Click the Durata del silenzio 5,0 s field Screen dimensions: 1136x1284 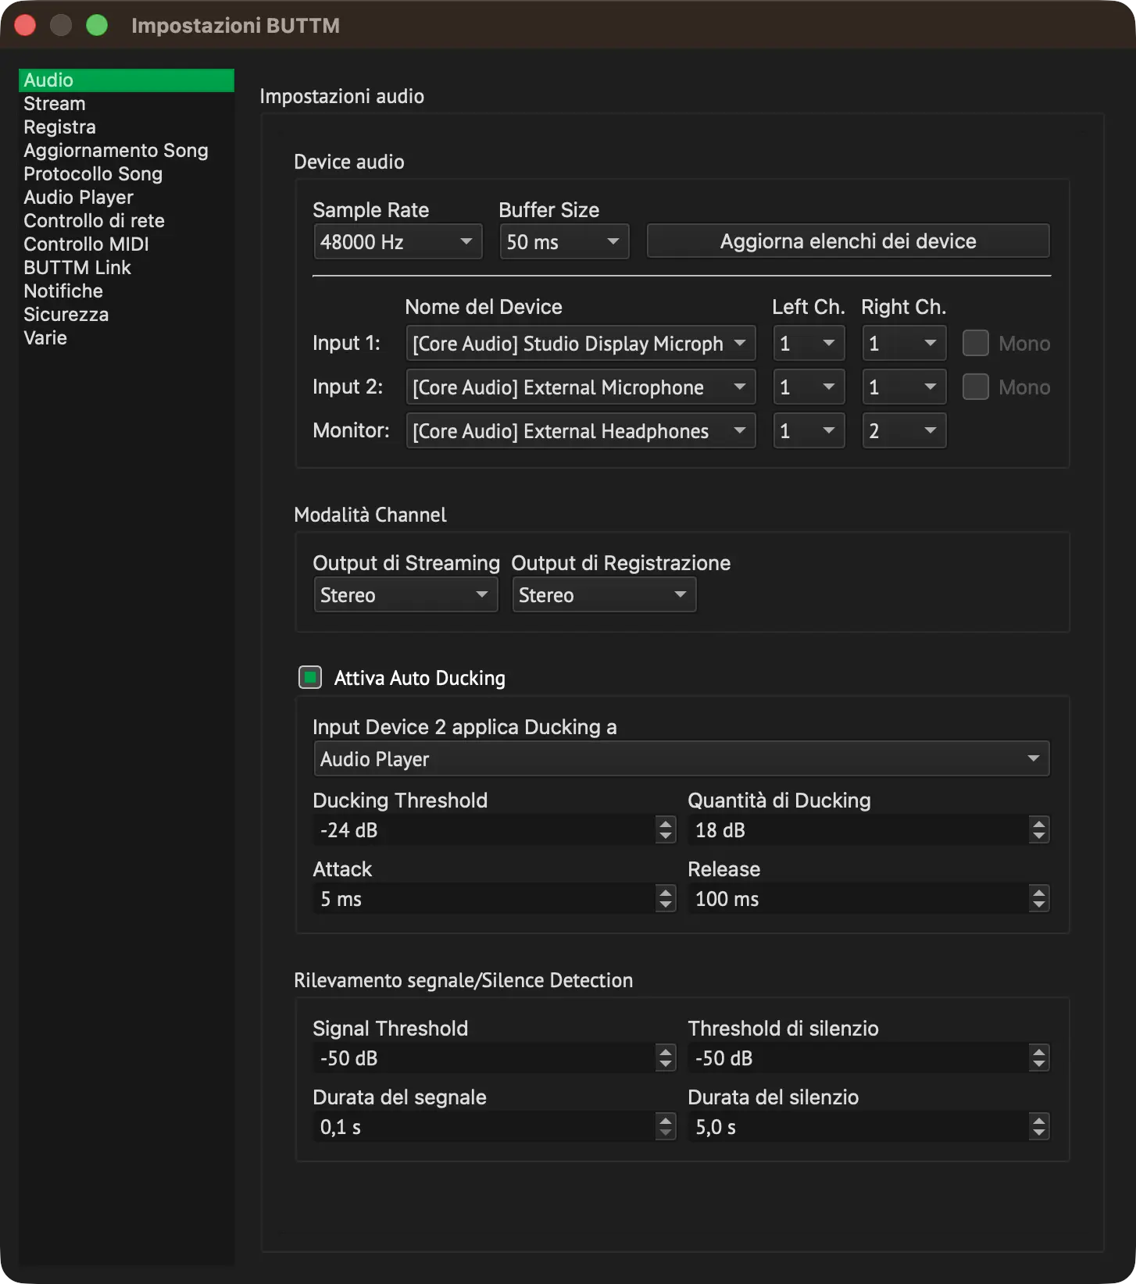pyautogui.click(x=858, y=1127)
